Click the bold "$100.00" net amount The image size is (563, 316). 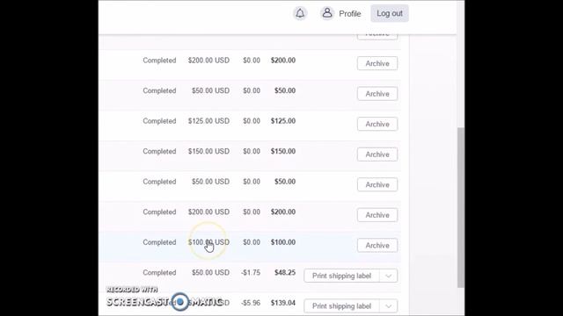[x=283, y=242]
